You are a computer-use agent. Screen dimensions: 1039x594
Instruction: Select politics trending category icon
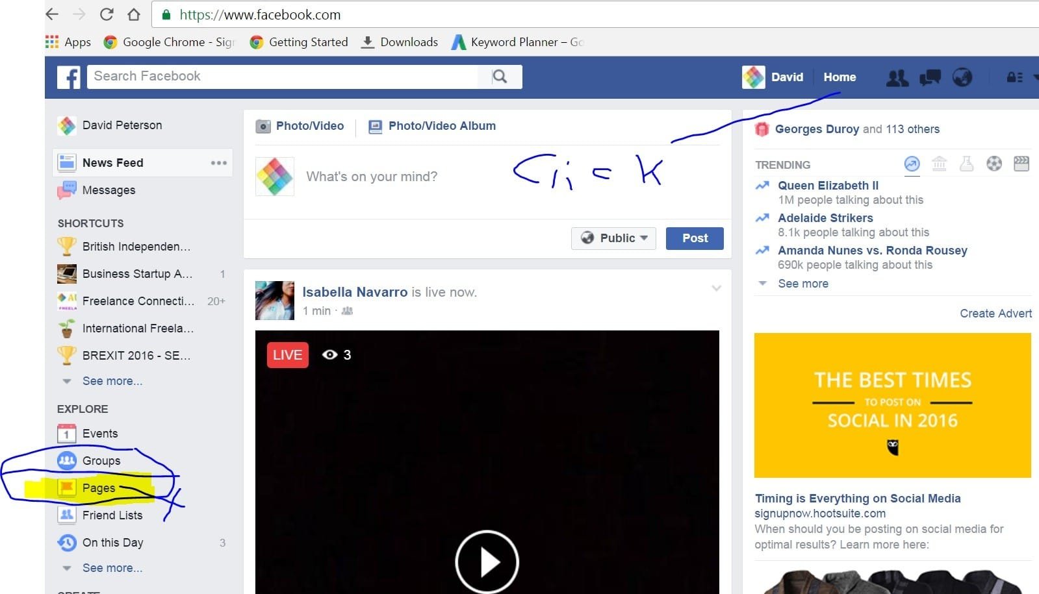coord(939,164)
